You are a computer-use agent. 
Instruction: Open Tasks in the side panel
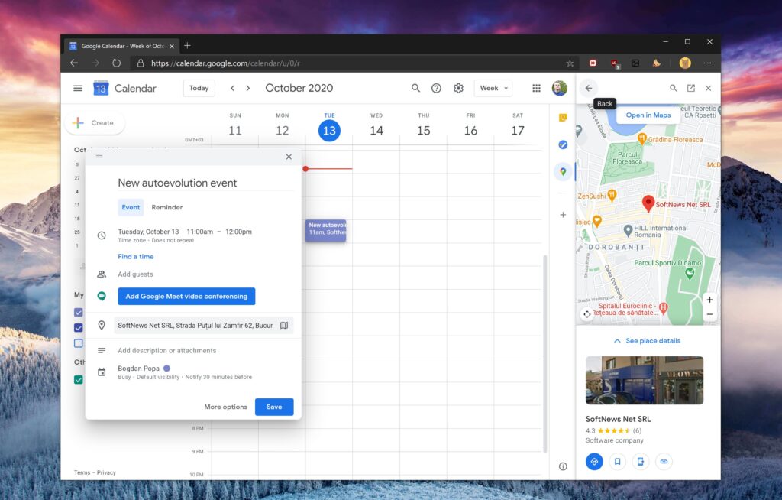point(562,144)
